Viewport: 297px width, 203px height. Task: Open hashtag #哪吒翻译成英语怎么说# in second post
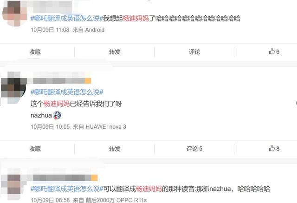(x=67, y=92)
